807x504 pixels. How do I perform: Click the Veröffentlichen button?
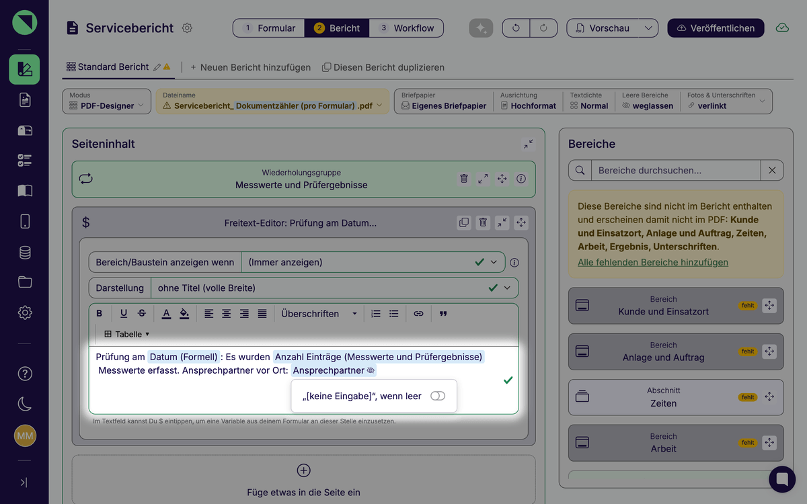tap(716, 28)
